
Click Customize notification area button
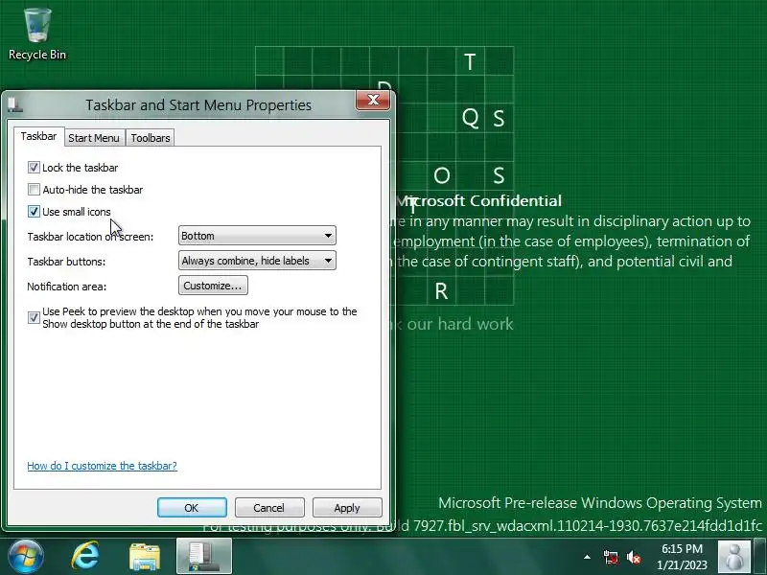coord(213,286)
